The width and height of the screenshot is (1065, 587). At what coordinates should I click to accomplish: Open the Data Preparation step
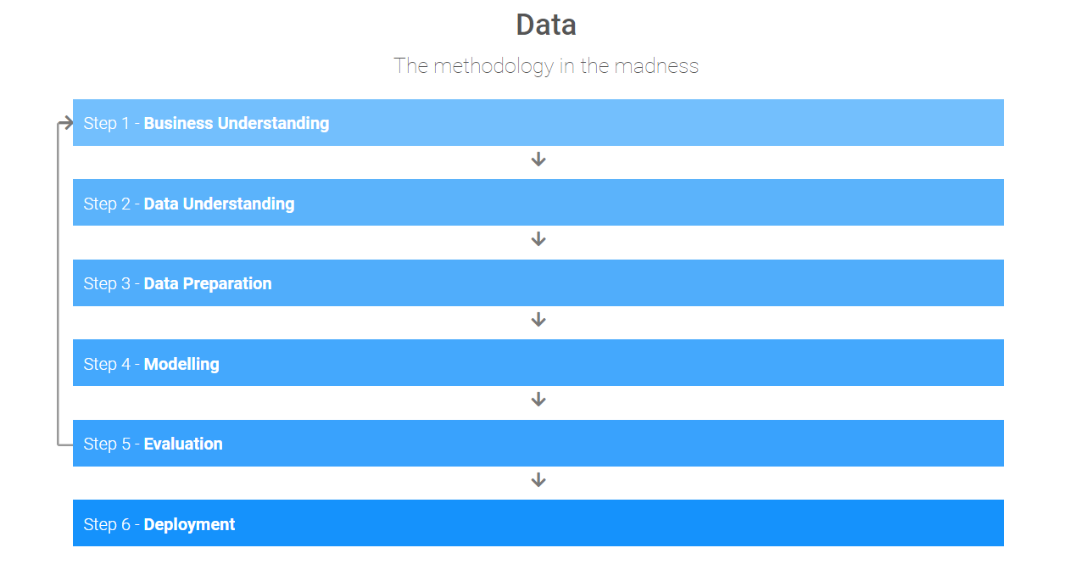click(538, 283)
